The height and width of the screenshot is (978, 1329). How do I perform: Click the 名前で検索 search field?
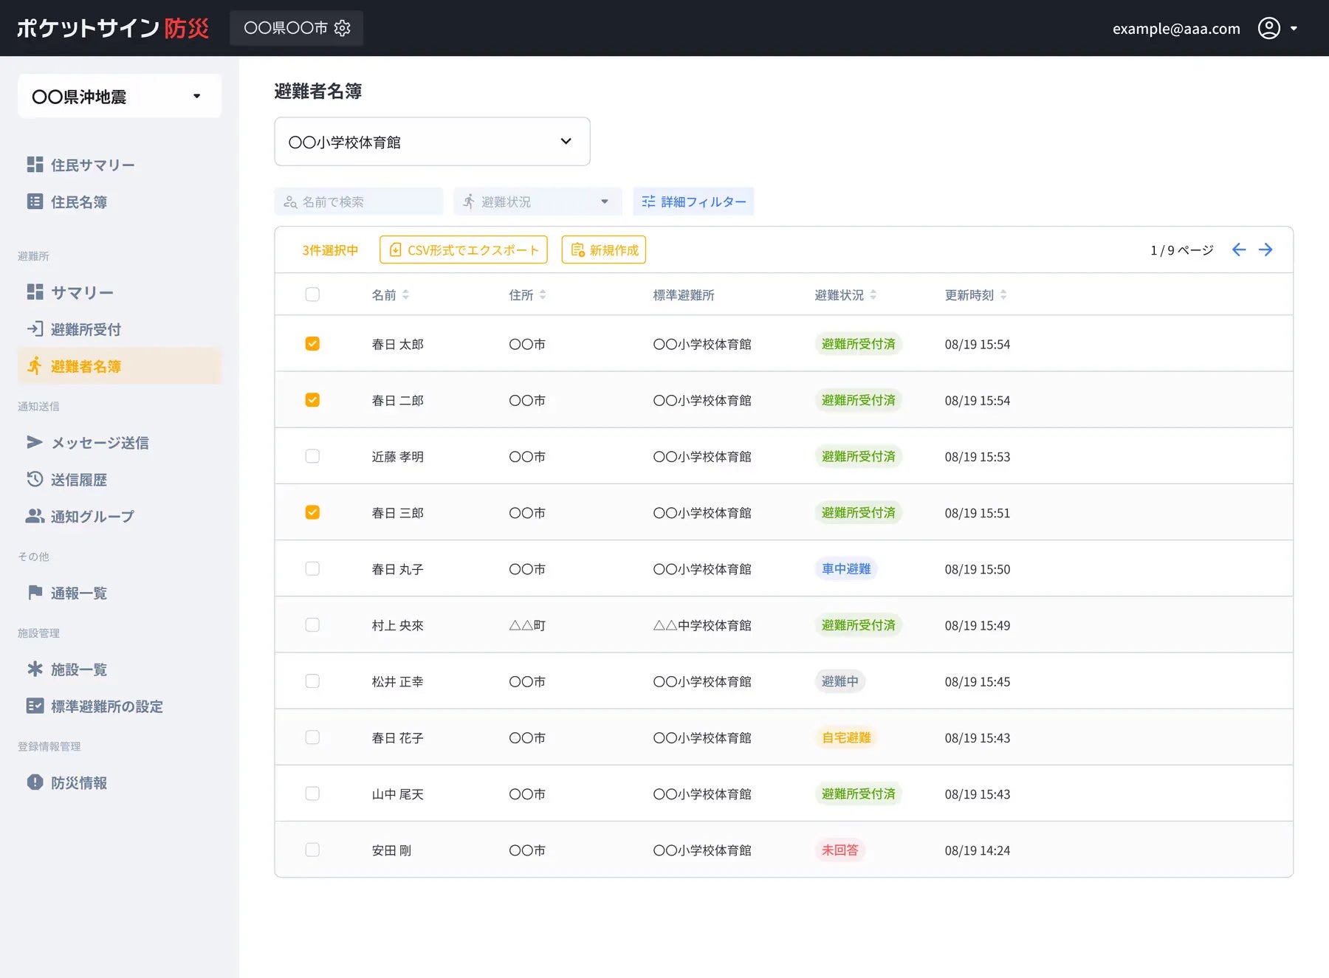tap(359, 202)
